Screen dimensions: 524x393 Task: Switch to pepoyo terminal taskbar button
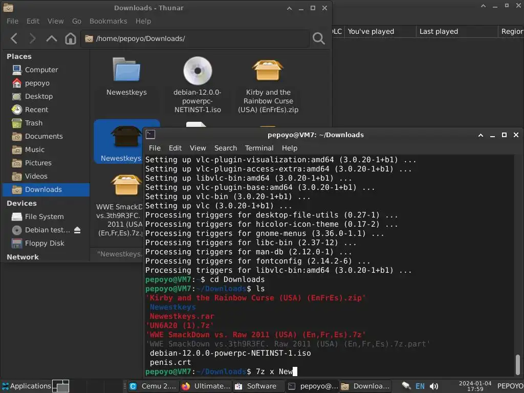[x=312, y=386]
